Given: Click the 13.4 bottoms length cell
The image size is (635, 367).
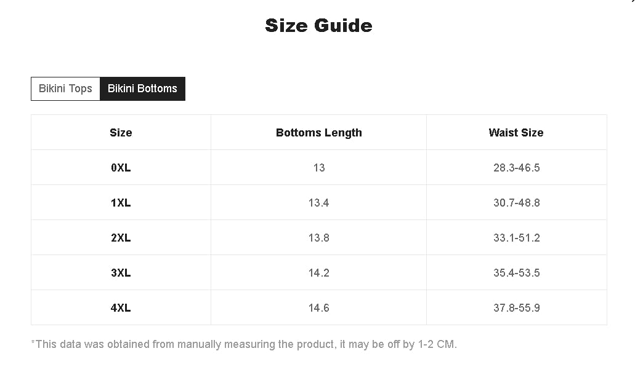Looking at the screenshot, I should point(318,203).
